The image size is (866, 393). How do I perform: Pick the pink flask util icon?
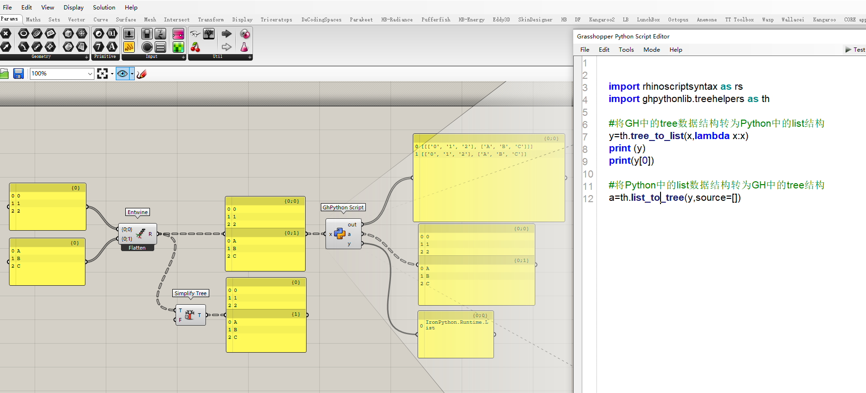pyautogui.click(x=244, y=47)
